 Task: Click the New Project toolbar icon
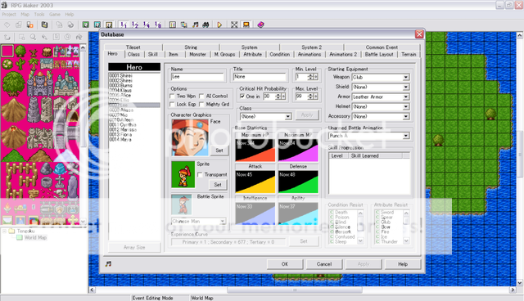tap(7, 25)
